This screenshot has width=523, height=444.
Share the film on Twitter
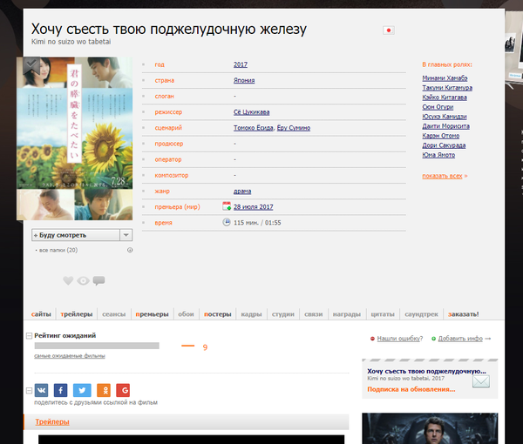(x=82, y=391)
